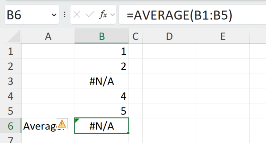266x143 pixels.
Task: Click the error warning icon beside B6
Action: [62, 124]
